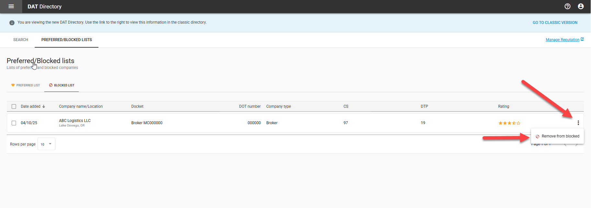Switch to the Preferred List tab
The height and width of the screenshot is (208, 591).
click(26, 85)
